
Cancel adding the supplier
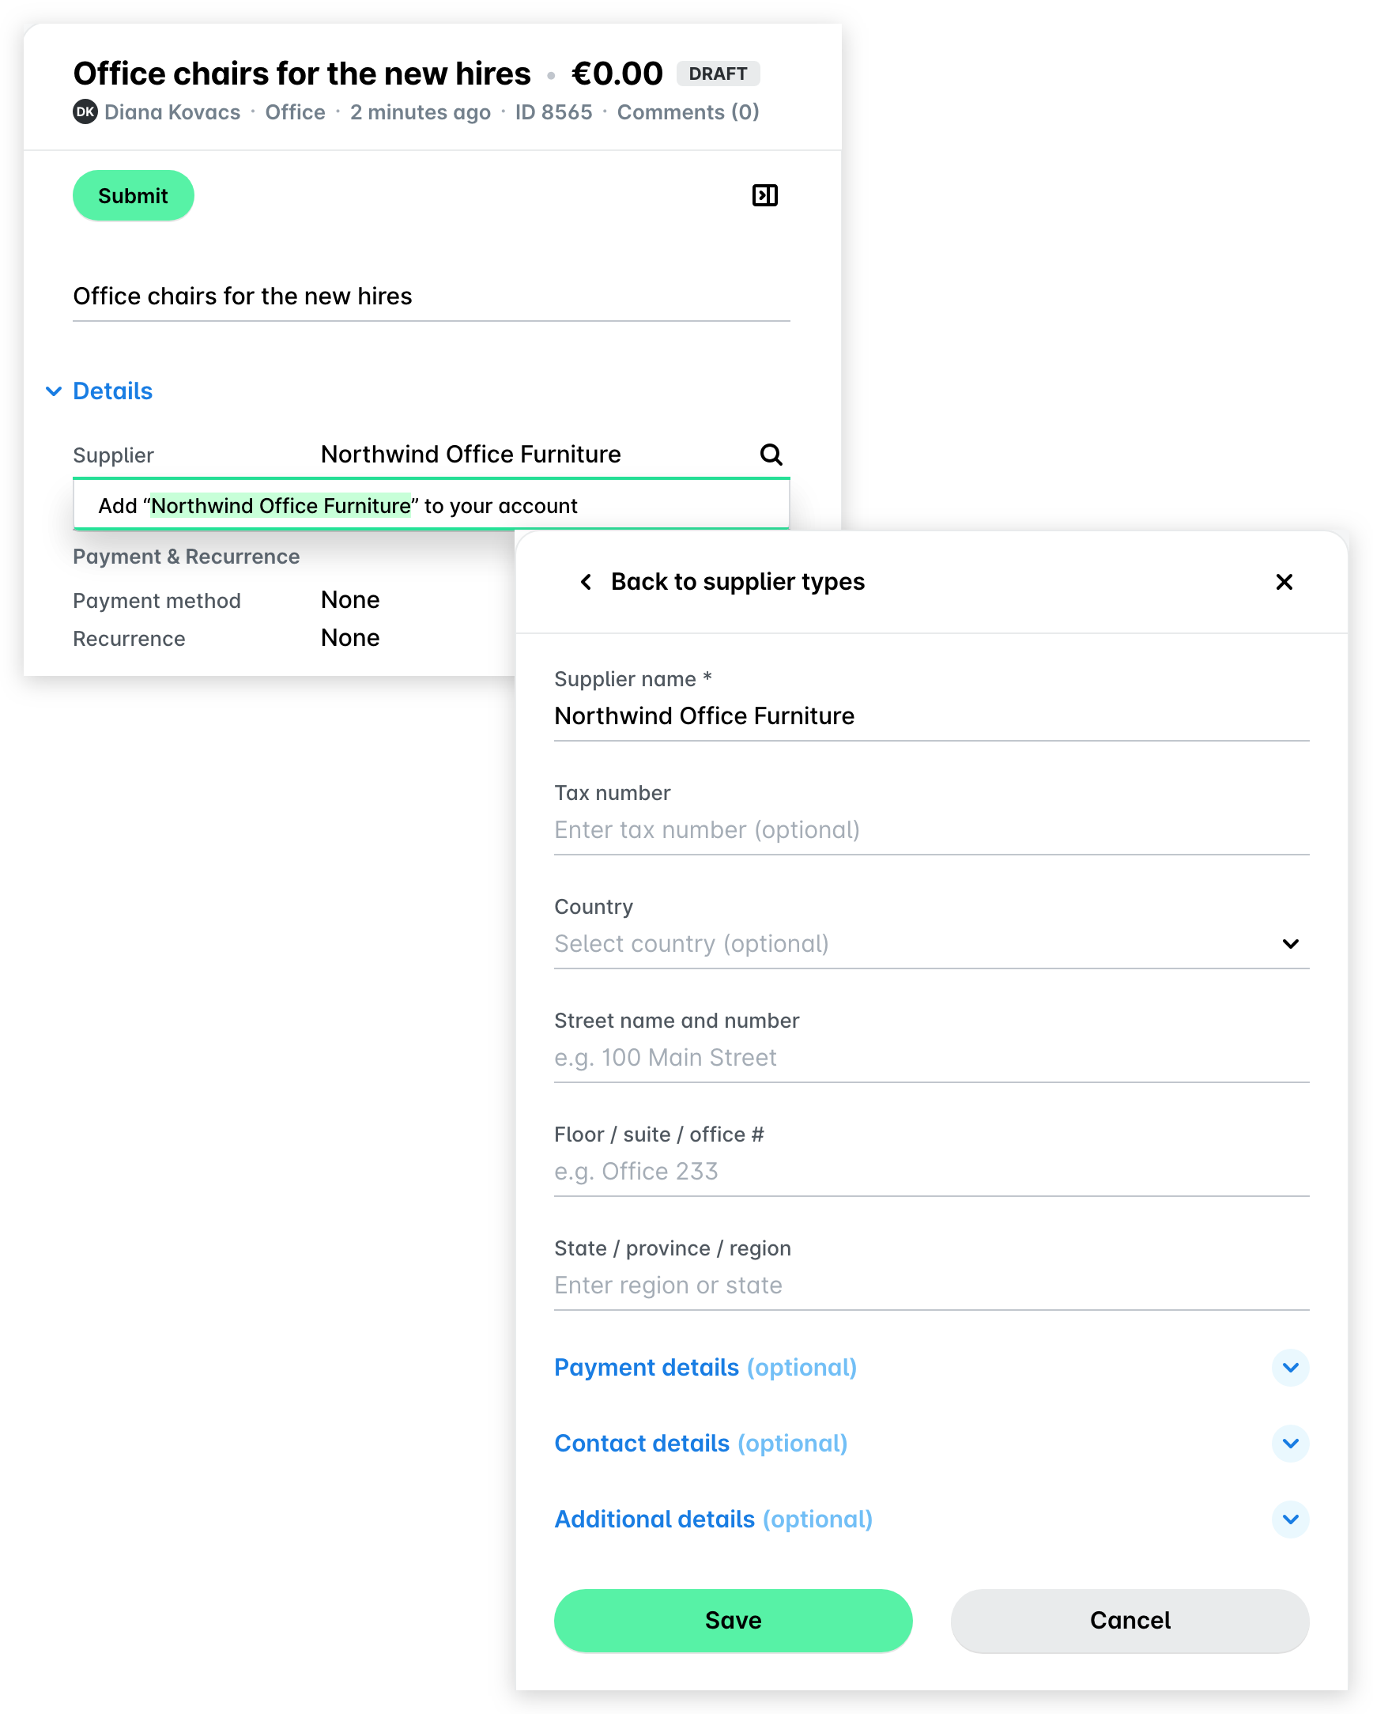pos(1129,1620)
